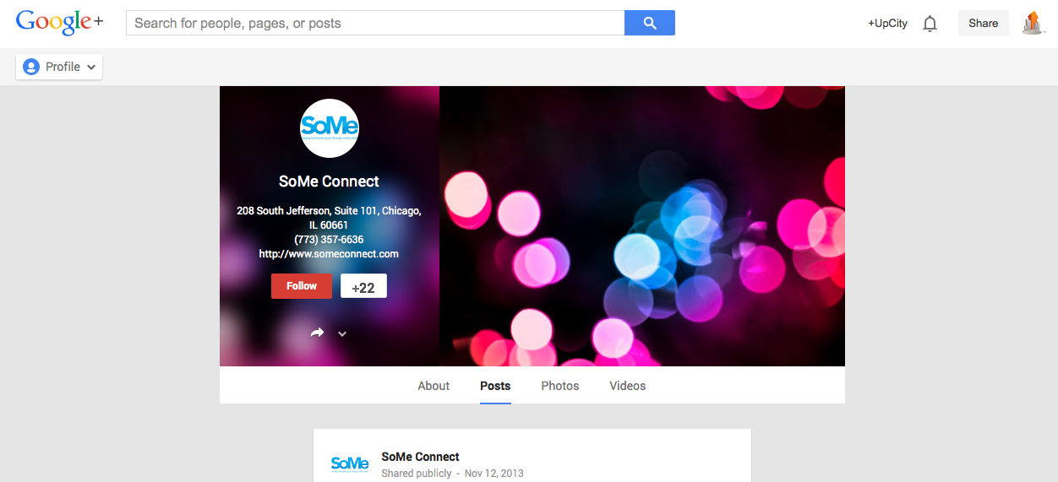Viewport: 1058px width, 482px height.
Task: Focus the search people, pages, posts field
Action: 375,23
